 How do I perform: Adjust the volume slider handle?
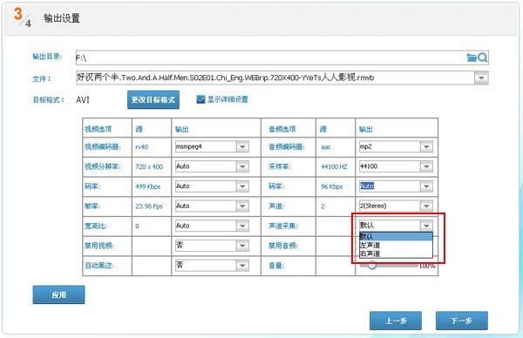[x=371, y=266]
